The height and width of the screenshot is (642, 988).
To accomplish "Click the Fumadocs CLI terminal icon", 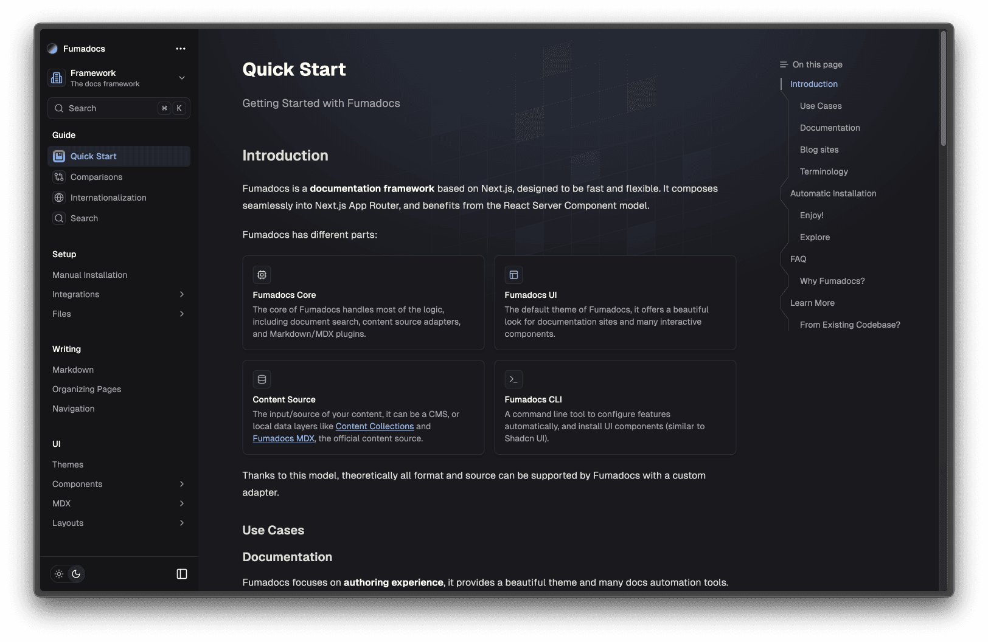I will pos(513,379).
